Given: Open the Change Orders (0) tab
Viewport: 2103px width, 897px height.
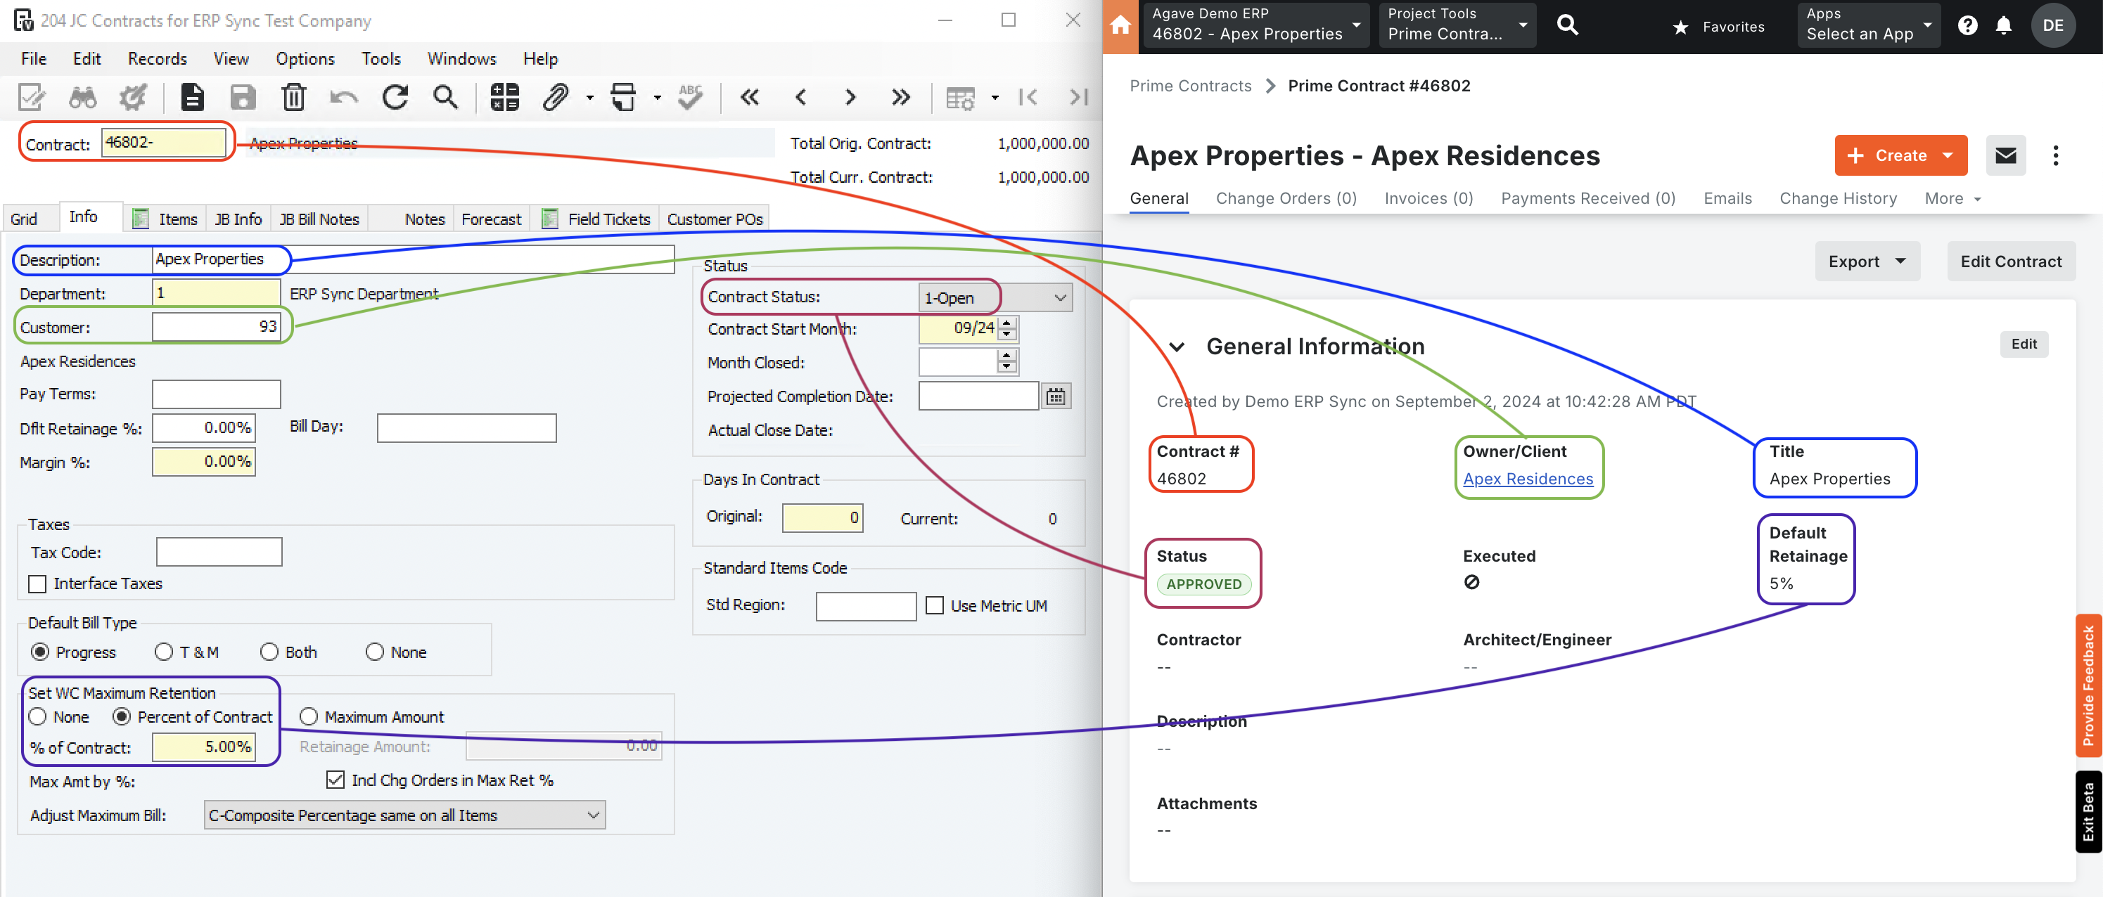Looking at the screenshot, I should (1286, 198).
